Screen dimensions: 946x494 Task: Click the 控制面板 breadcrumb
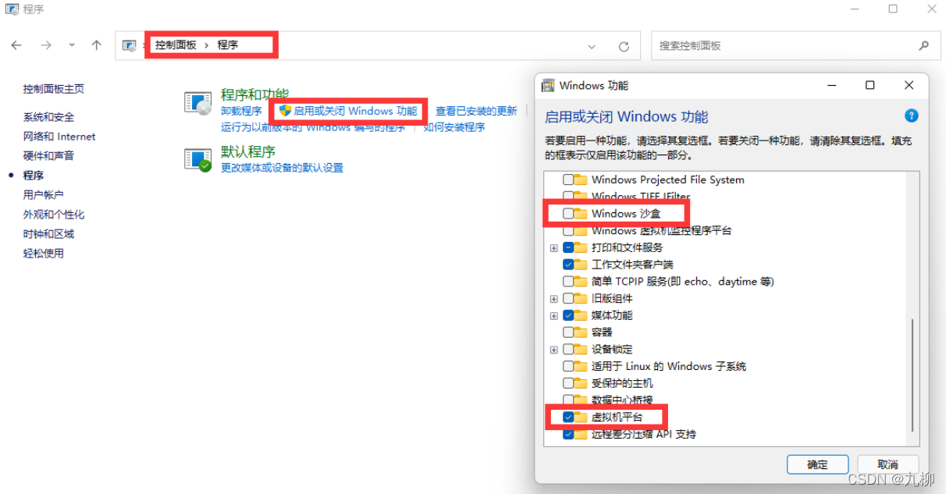tap(176, 45)
